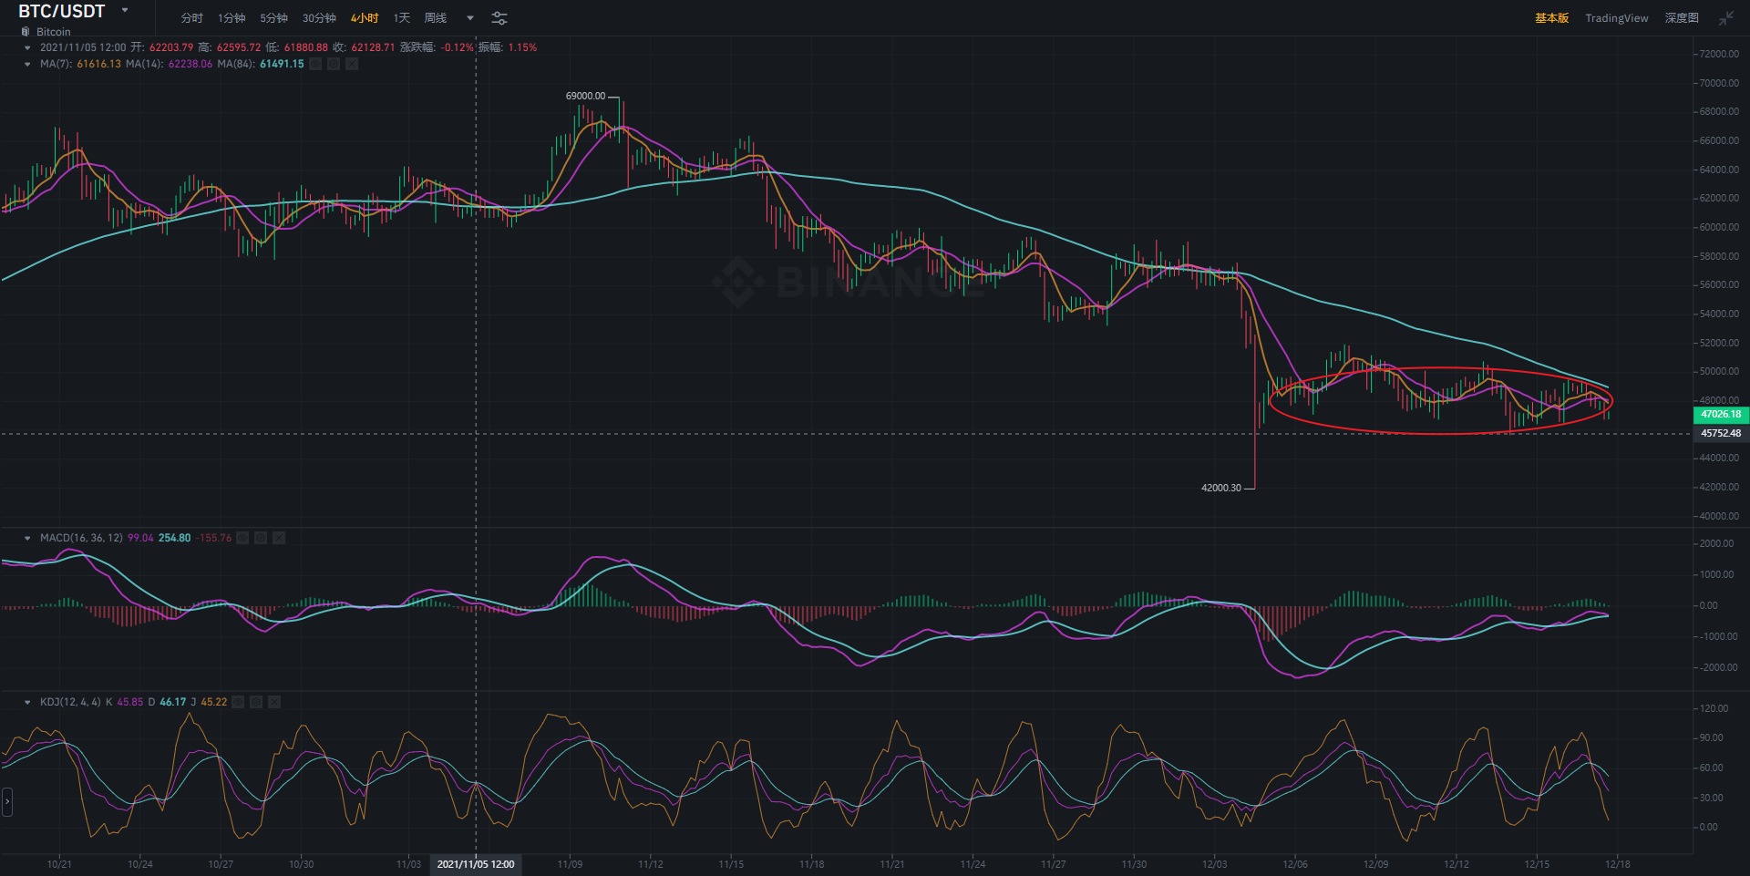Open MA indicator settings gear
Screen dimensions: 1750x876
click(334, 64)
